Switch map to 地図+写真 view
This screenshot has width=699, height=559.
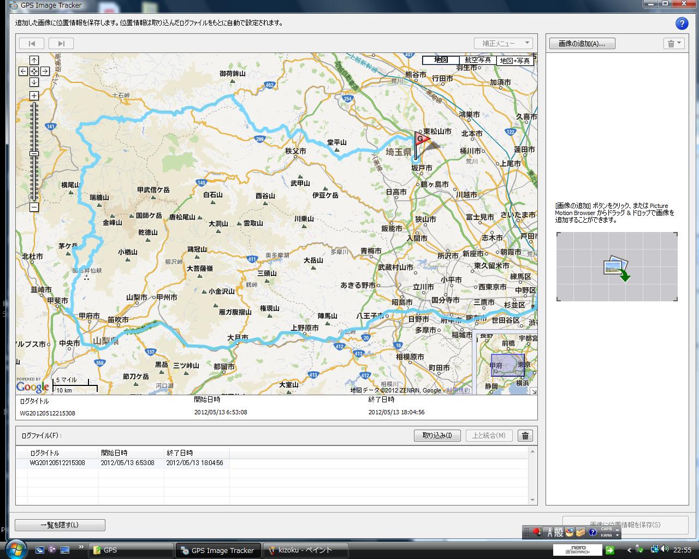tap(515, 60)
